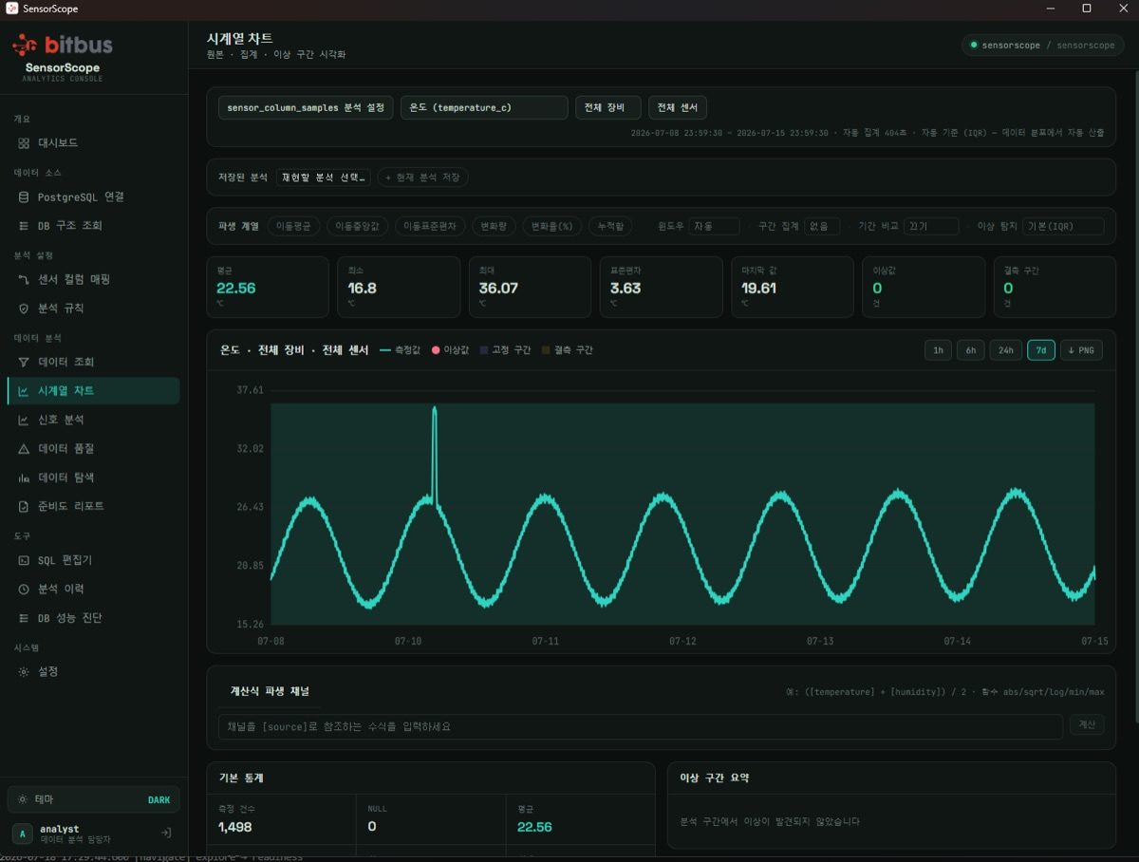The height and width of the screenshot is (862, 1139).
Task: Select the 1h time range tab
Action: [x=938, y=350]
